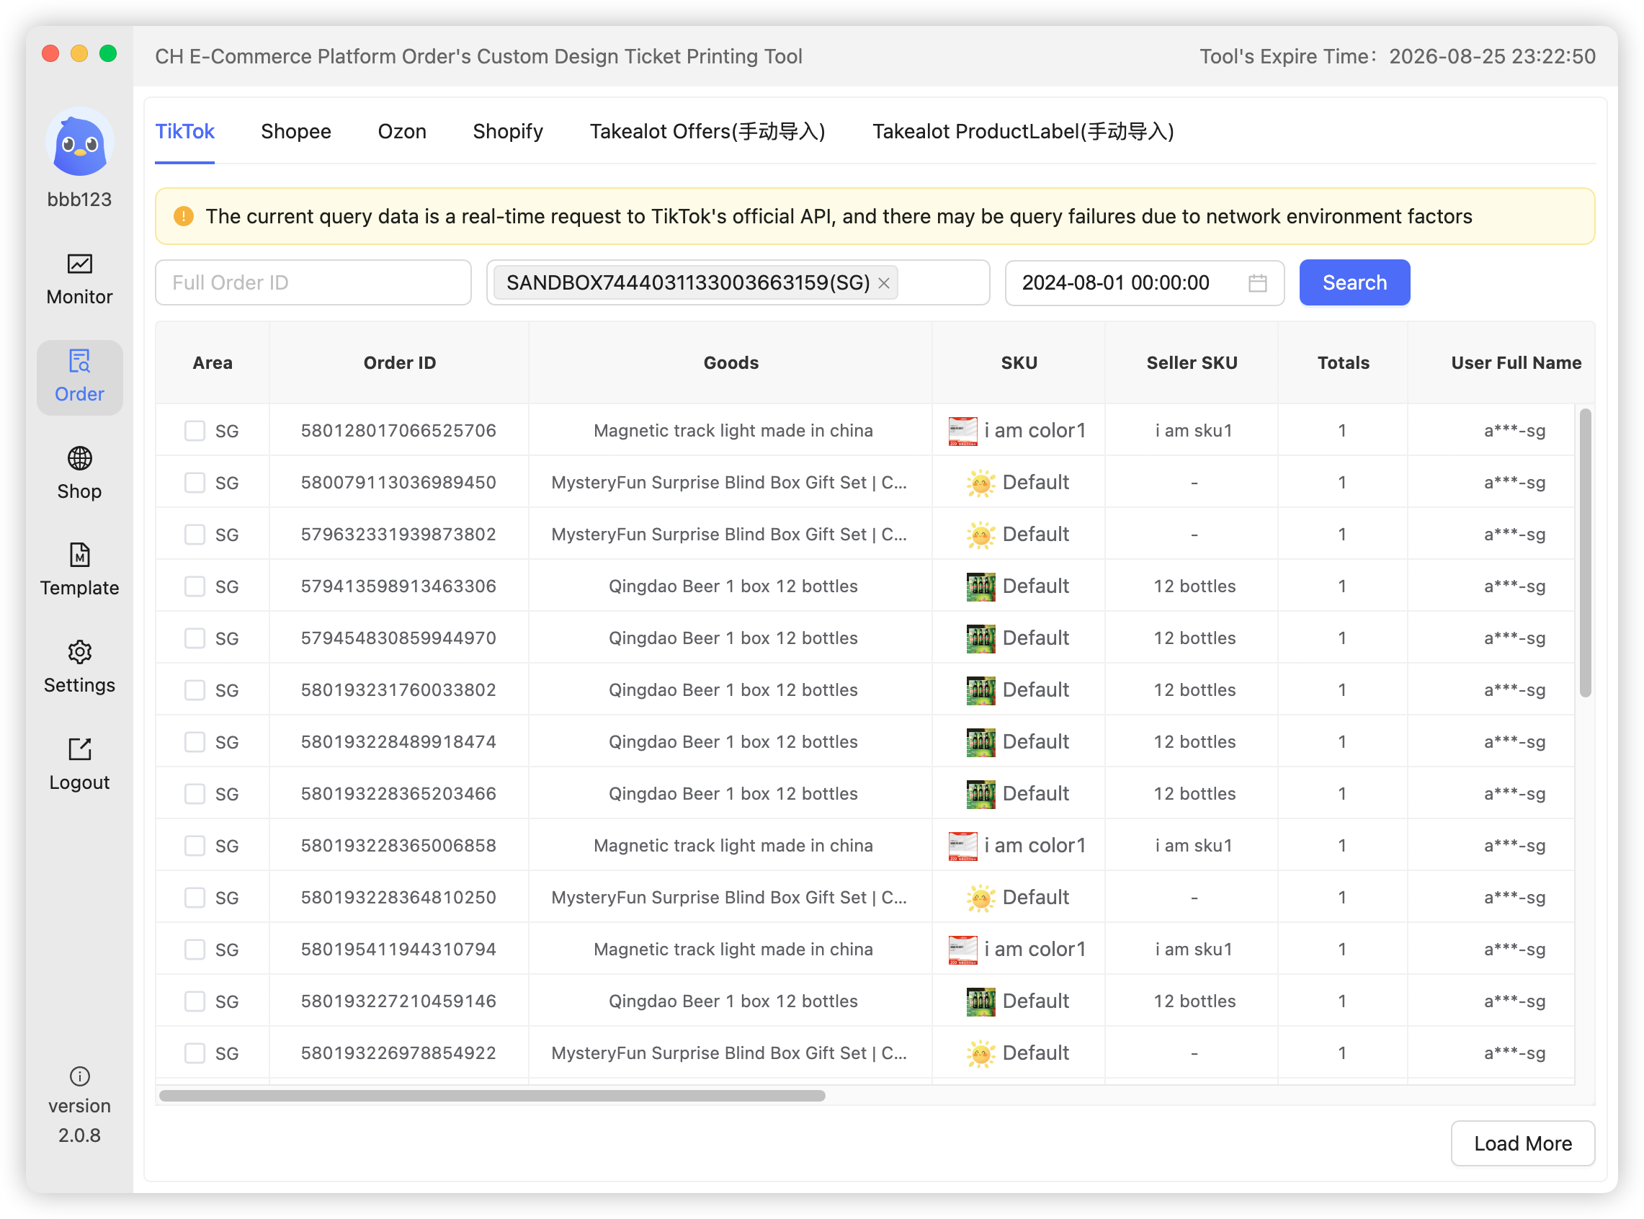Switch to the Shopify tab
The width and height of the screenshot is (1644, 1219).
509,132
